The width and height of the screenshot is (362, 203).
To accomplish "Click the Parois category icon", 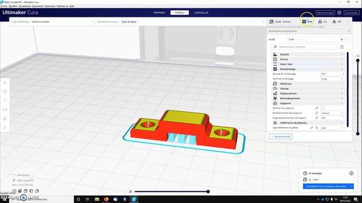I will click(275, 59).
